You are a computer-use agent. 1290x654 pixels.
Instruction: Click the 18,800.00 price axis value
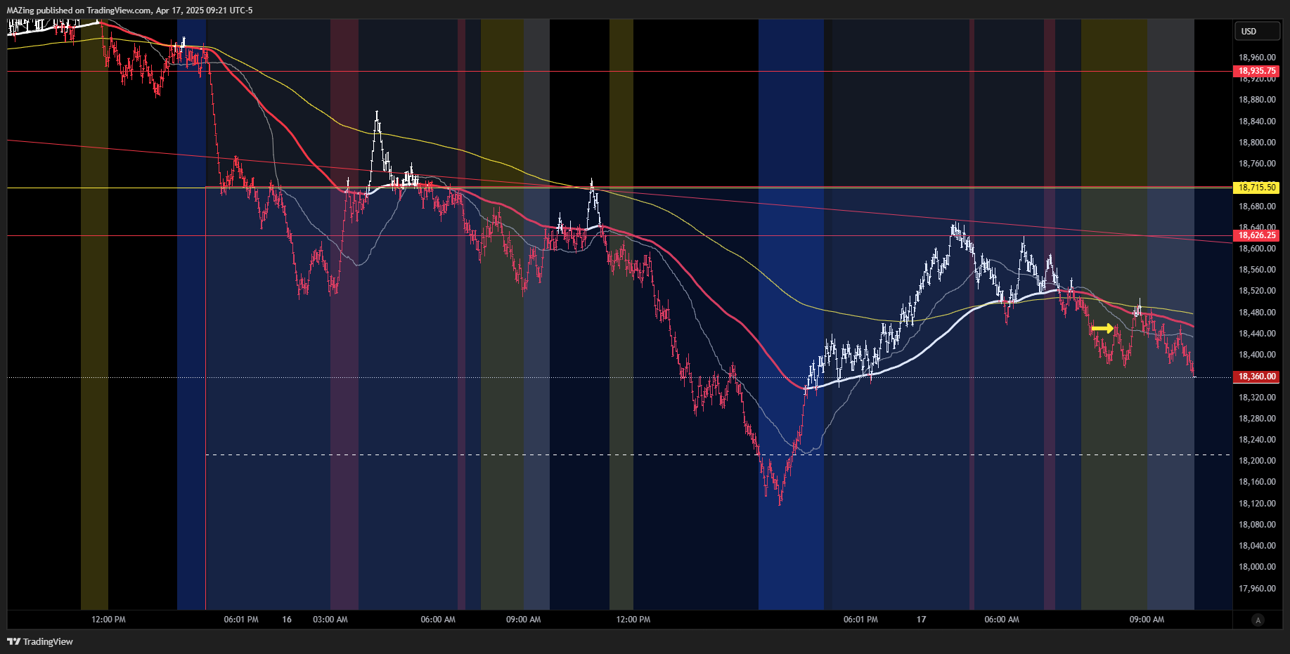(x=1257, y=143)
